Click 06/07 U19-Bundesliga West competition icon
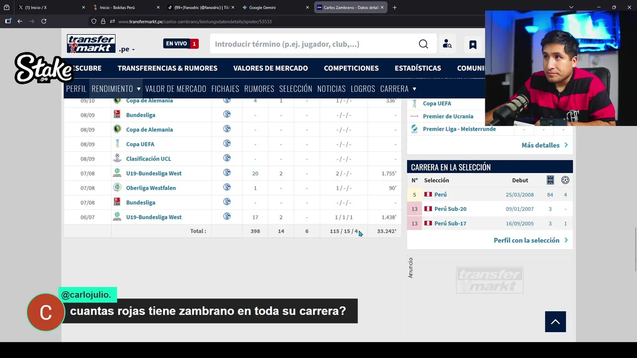Image resolution: width=637 pixels, height=358 pixels. (x=117, y=216)
